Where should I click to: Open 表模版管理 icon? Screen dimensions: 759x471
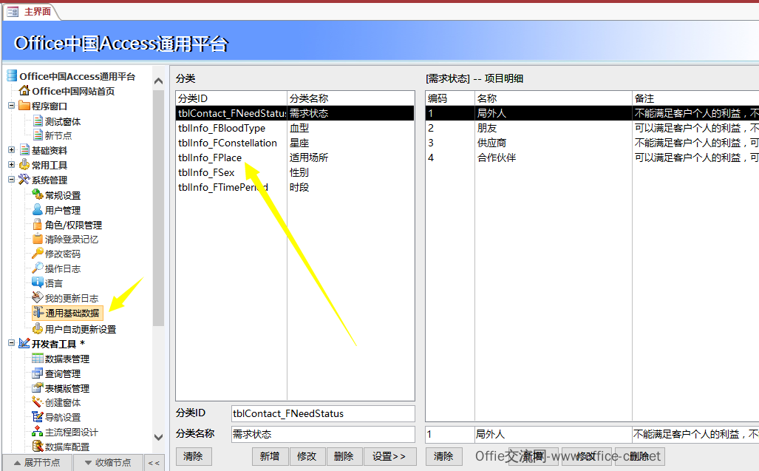pos(38,387)
